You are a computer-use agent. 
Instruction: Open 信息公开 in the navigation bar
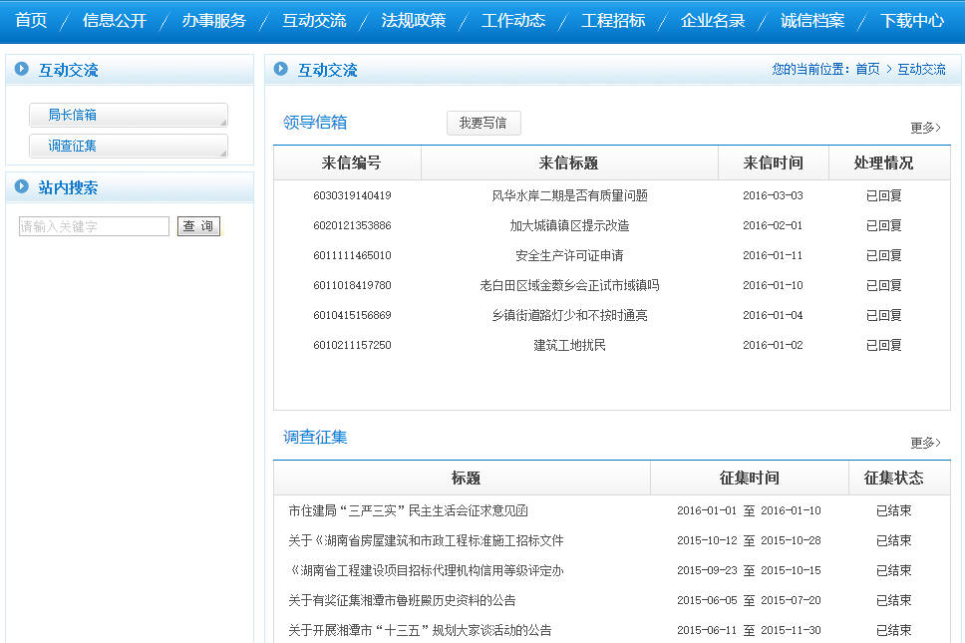(x=115, y=20)
